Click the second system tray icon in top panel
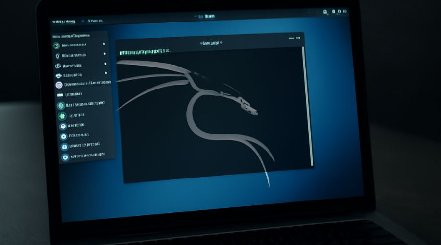This screenshot has height=245, width=441. [334, 12]
